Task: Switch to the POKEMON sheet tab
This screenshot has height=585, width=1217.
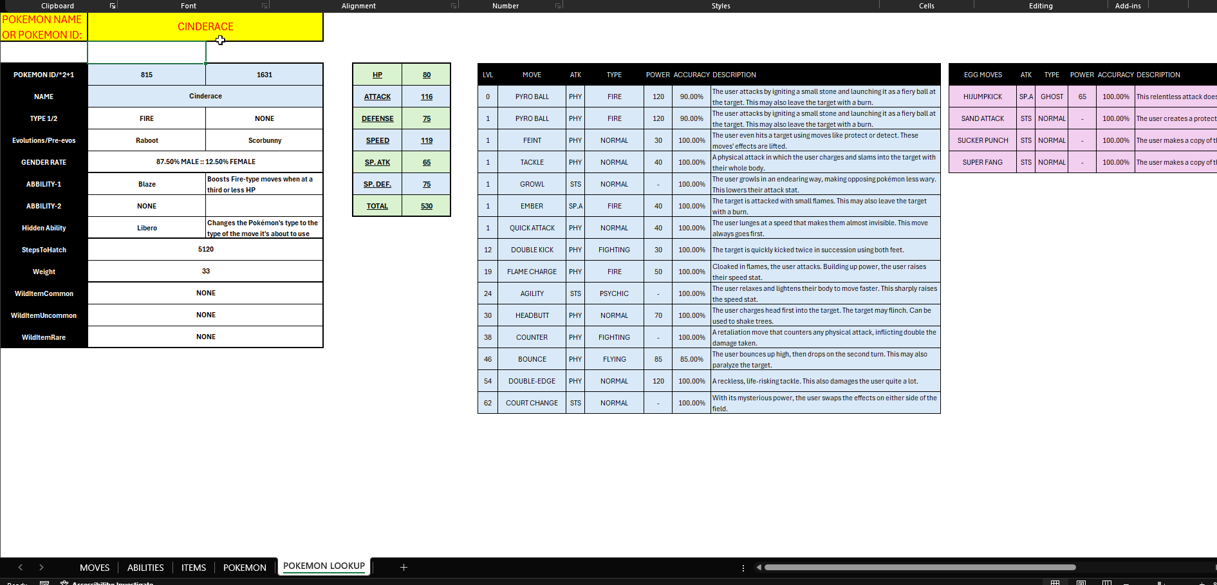Action: click(x=245, y=567)
